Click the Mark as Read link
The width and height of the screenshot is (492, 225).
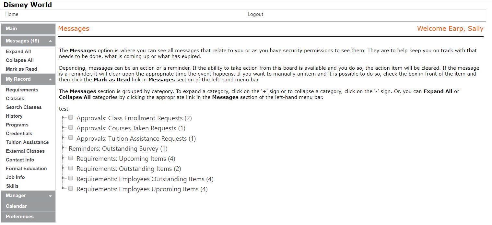tap(21, 69)
